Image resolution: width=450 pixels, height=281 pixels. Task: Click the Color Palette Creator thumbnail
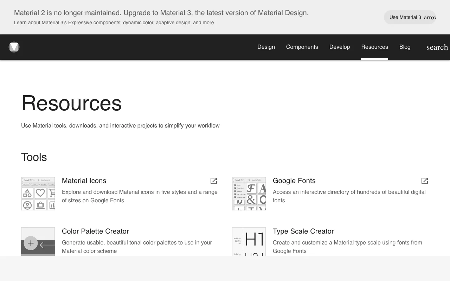(x=38, y=242)
